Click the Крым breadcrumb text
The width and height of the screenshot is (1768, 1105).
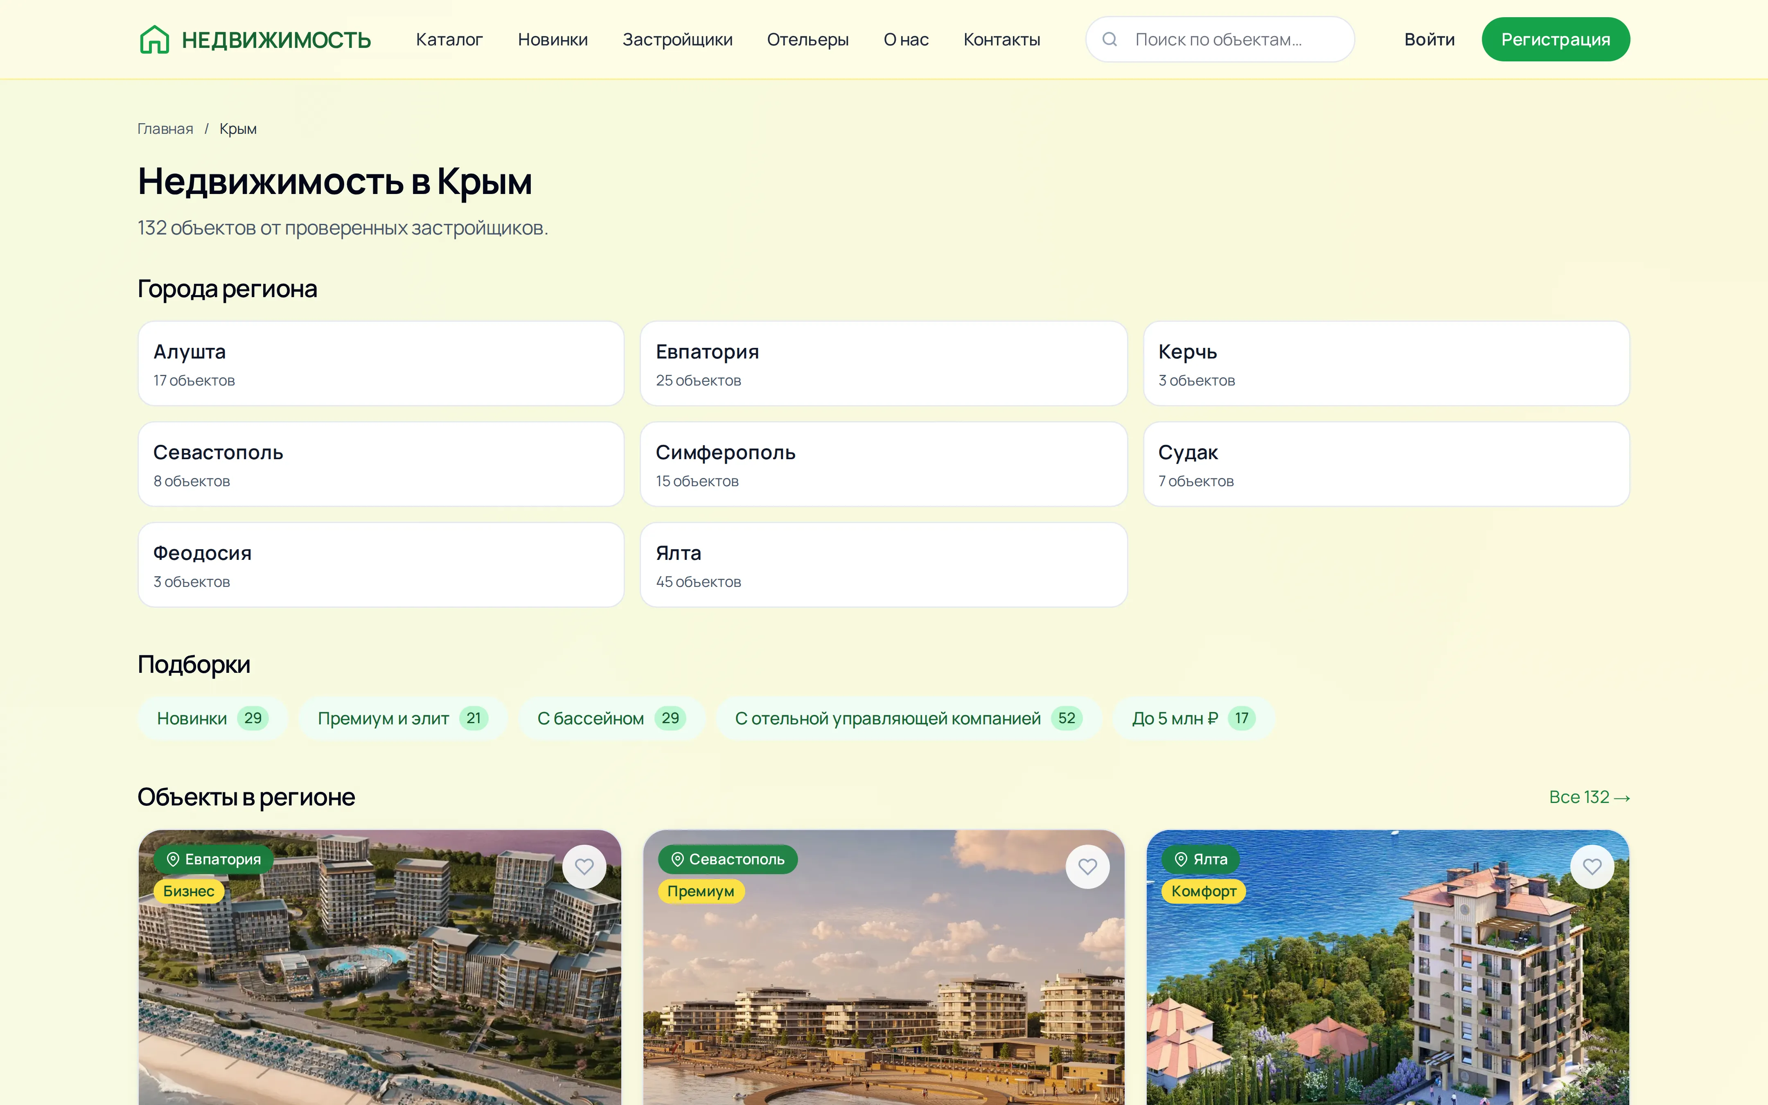tap(238, 129)
